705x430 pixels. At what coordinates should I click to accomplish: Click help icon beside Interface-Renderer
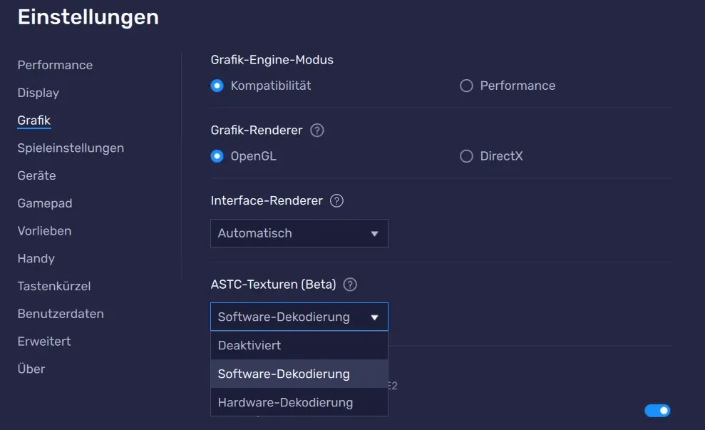[337, 201]
